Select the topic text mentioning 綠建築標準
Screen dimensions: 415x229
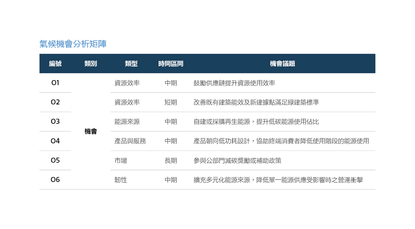coord(256,102)
